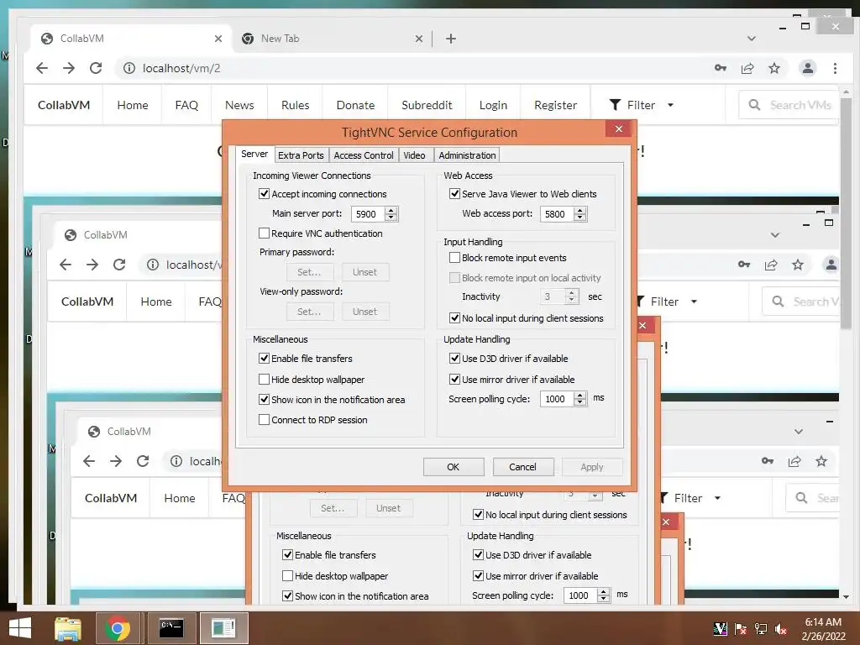Enable Hide desktop wallpaper in front dialog
This screenshot has width=860, height=645.
264,379
